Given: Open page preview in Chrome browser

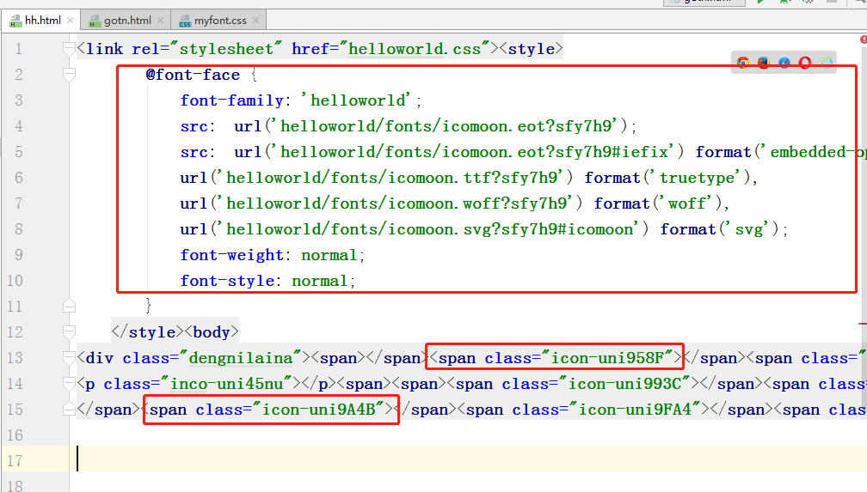Looking at the screenshot, I should click(743, 63).
